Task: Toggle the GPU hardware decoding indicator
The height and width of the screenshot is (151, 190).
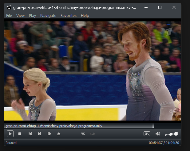Action: (x=147, y=134)
